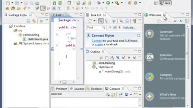Click the green Run button icon
Viewport: 193px width, 108px height.
tap(108, 3)
